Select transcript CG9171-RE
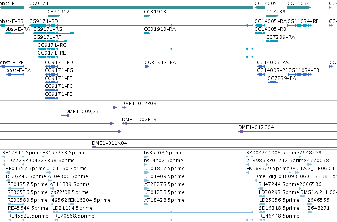 (145, 57)
